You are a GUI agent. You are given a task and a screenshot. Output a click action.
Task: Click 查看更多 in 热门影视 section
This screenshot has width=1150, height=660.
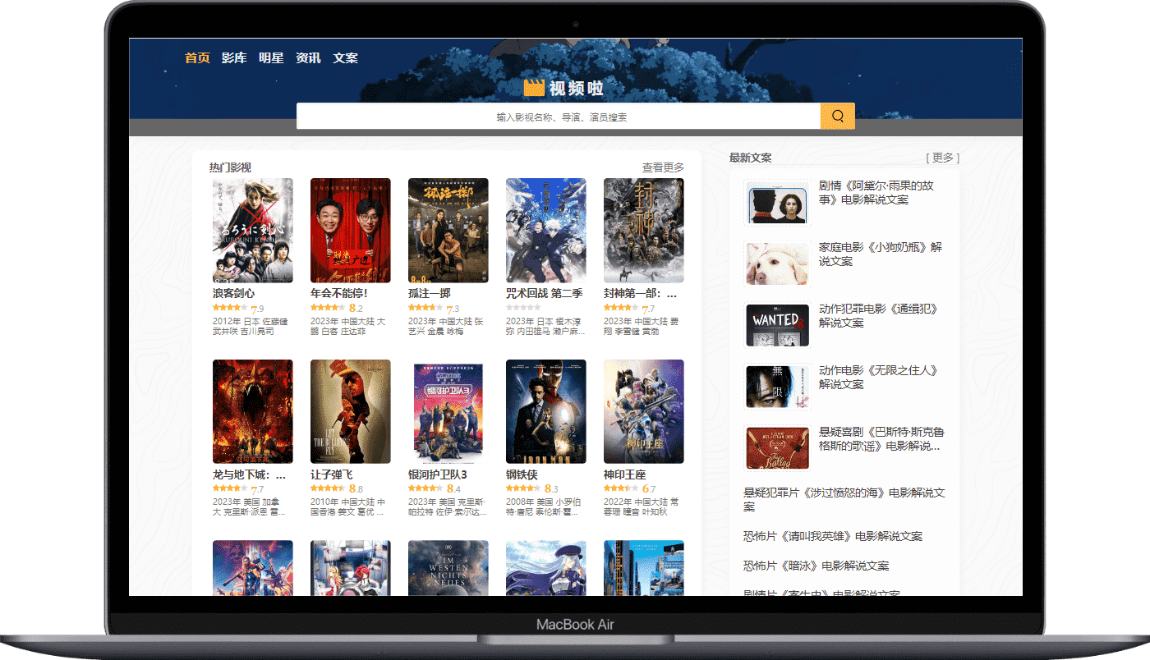[x=663, y=167]
